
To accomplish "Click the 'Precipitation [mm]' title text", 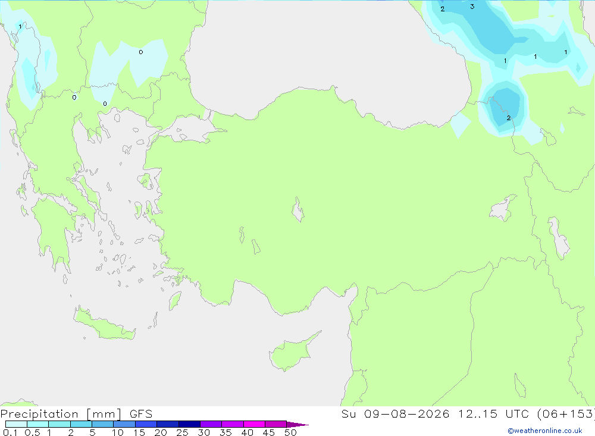I will (x=61, y=414).
